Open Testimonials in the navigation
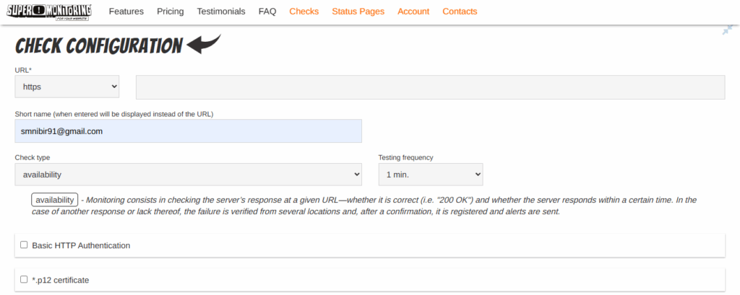740x295 pixels. tap(221, 12)
